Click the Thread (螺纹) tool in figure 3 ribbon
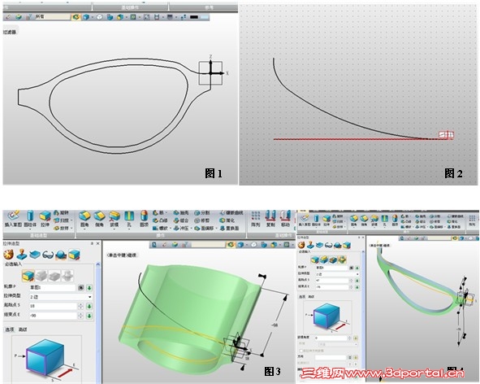The width and height of the screenshot is (480, 384). click(x=161, y=229)
